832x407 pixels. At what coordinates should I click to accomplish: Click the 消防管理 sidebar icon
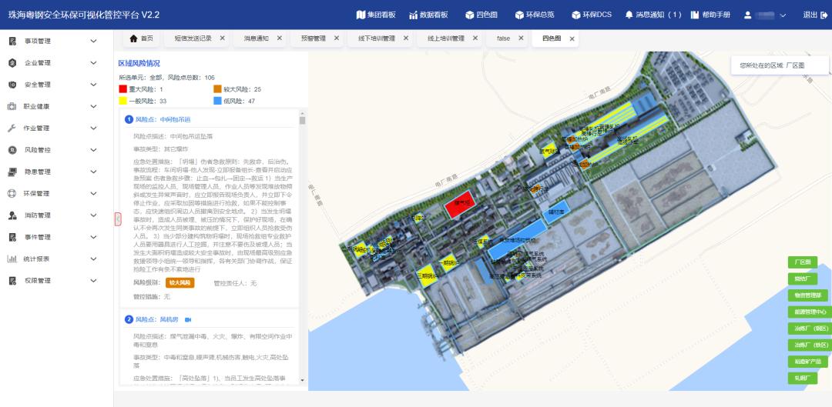tap(12, 215)
